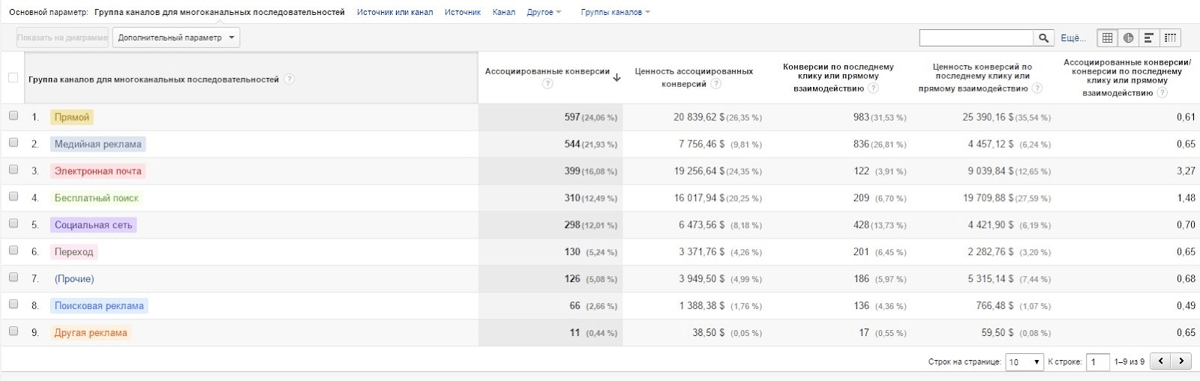
Task: Open the Социальная сеть channel link
Action: 93,225
